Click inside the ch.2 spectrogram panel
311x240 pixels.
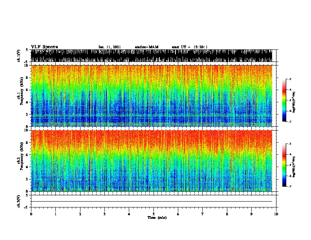click(x=152, y=161)
